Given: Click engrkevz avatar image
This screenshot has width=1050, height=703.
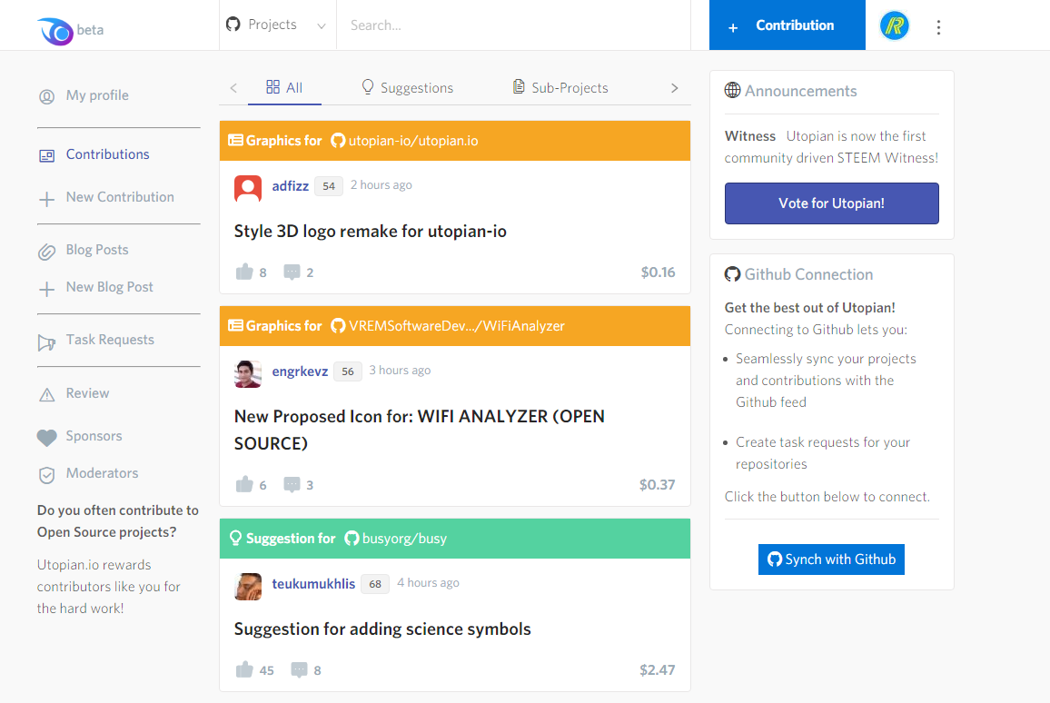Looking at the screenshot, I should [x=248, y=373].
